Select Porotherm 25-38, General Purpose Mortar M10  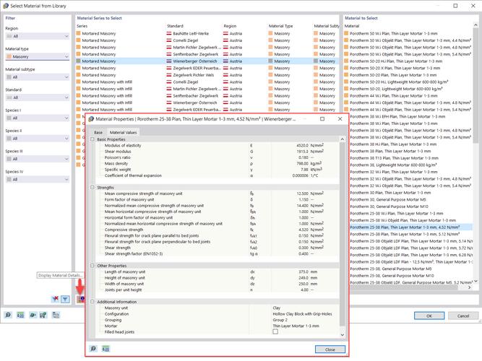[x=410, y=276]
